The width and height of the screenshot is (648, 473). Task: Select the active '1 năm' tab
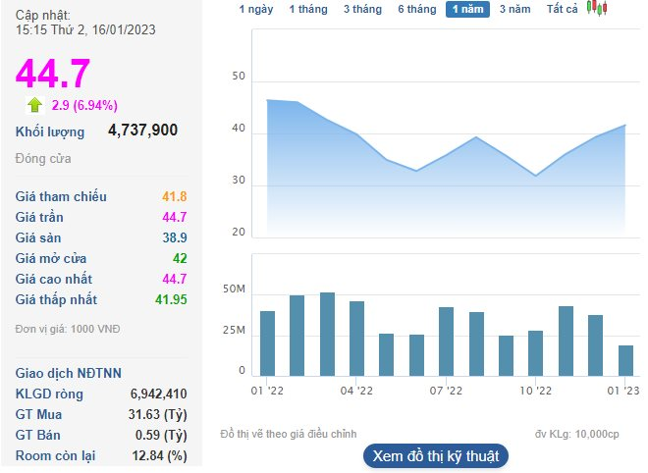pos(467,9)
